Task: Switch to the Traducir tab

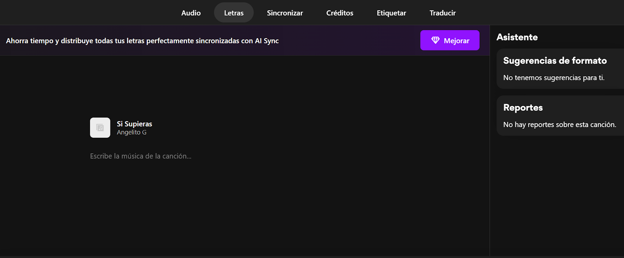Action: click(442, 13)
